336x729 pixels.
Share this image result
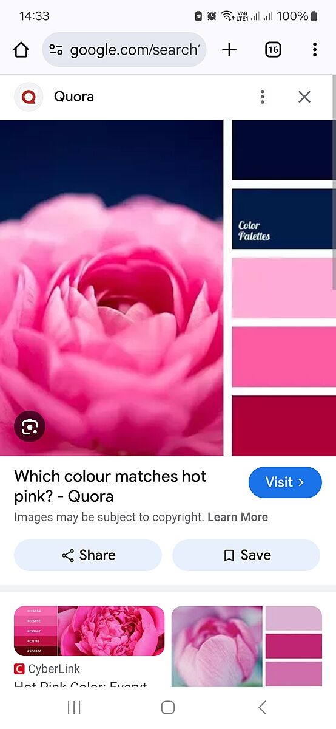coord(88,555)
